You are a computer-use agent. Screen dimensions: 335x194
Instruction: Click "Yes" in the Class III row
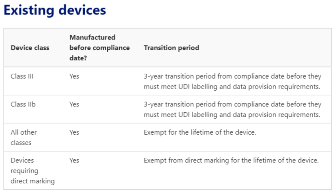pos(74,76)
